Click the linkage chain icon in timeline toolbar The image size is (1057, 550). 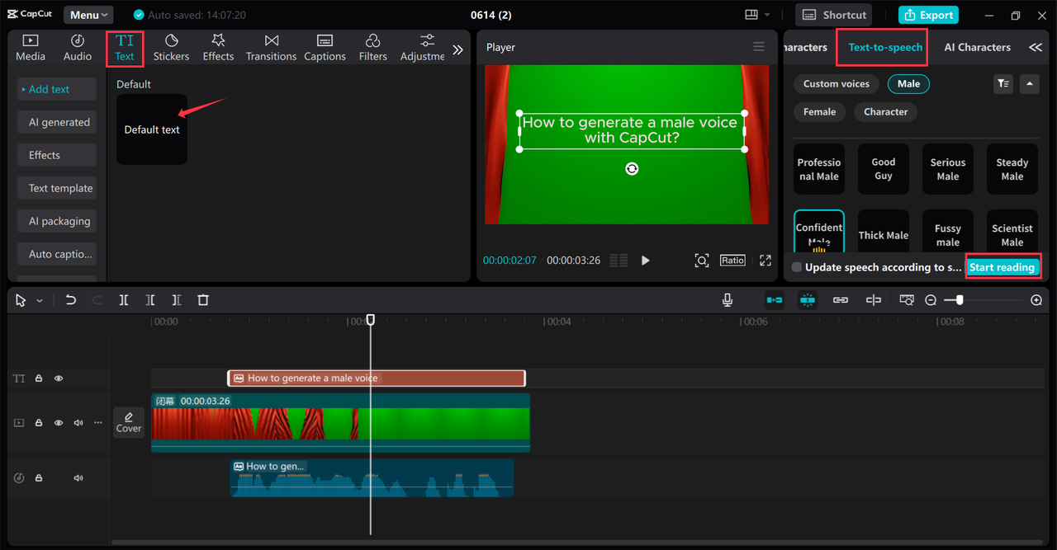(x=841, y=300)
